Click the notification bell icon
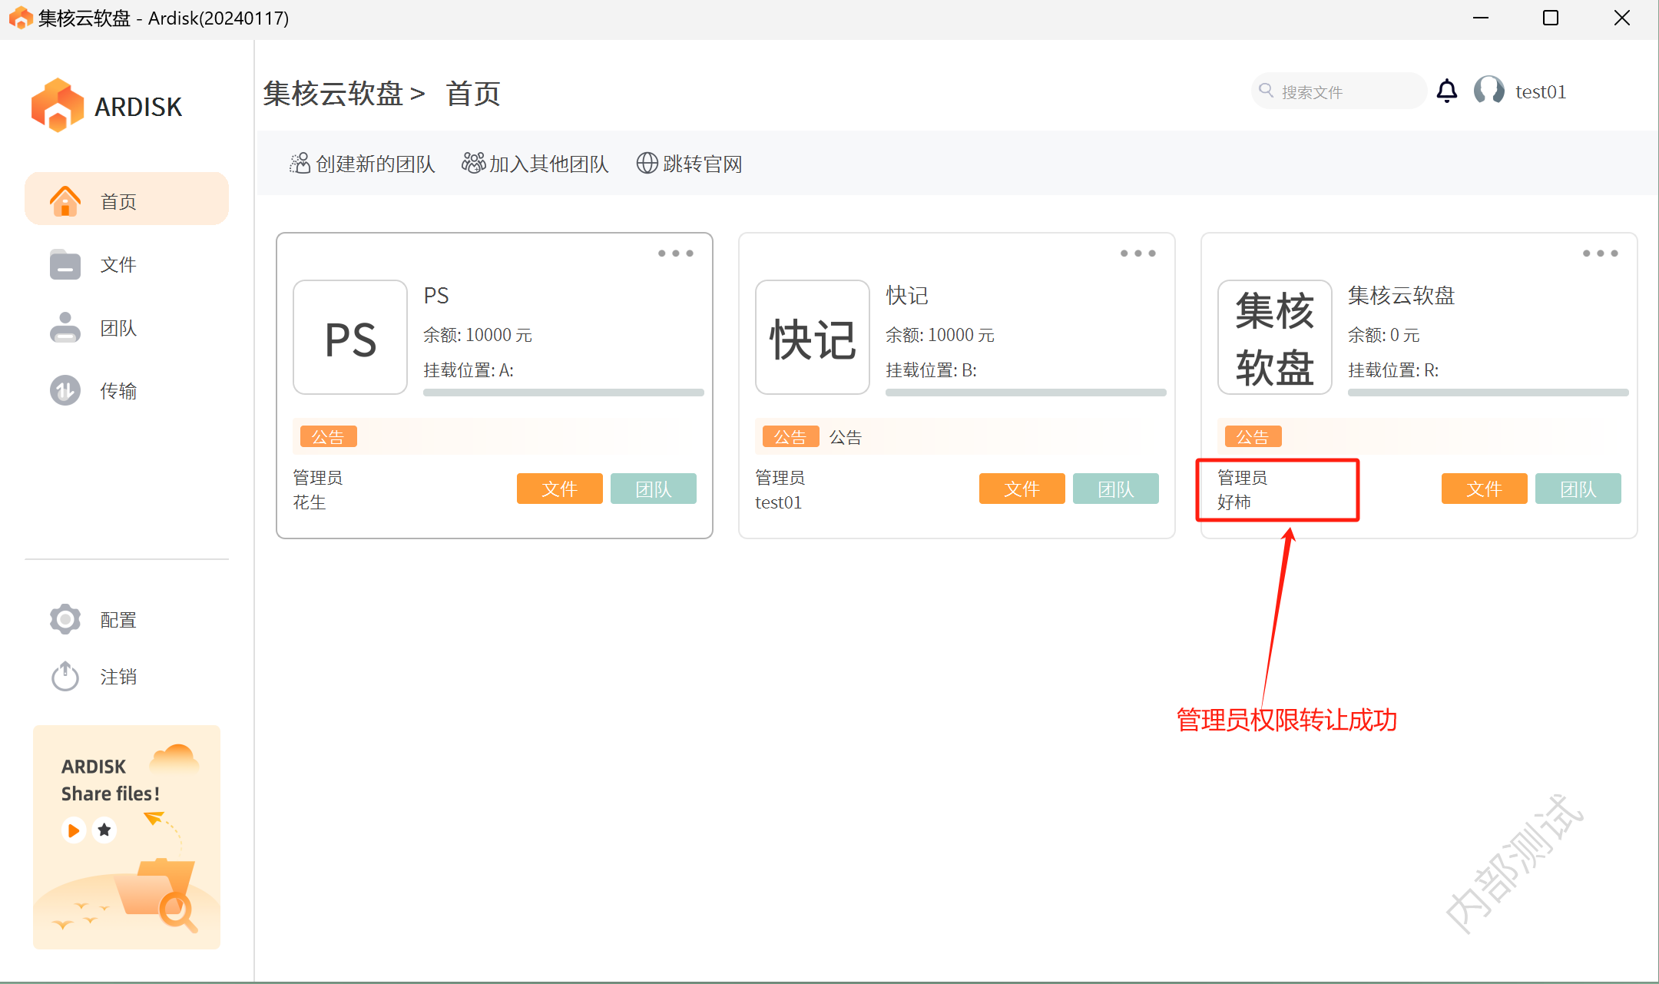 pyautogui.click(x=1447, y=91)
